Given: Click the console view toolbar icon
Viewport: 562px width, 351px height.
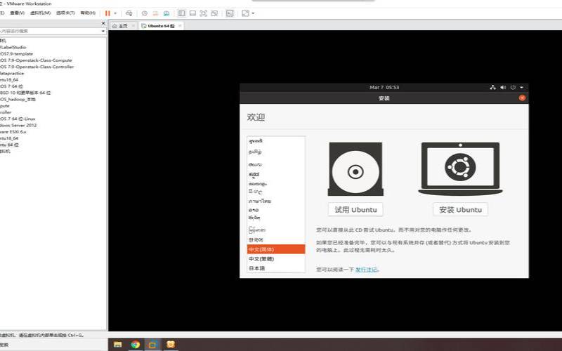Looking at the screenshot, I should [230, 13].
